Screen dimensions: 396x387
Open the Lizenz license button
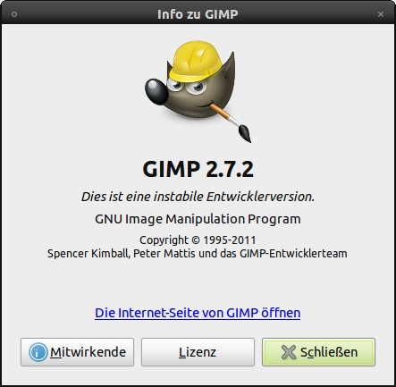pyautogui.click(x=198, y=352)
